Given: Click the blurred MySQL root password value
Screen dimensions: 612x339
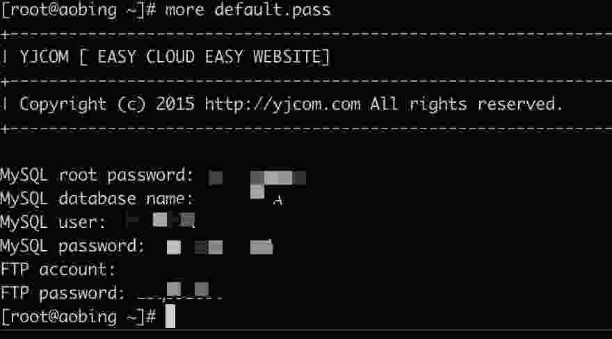Looking at the screenshot, I should click(x=257, y=178).
